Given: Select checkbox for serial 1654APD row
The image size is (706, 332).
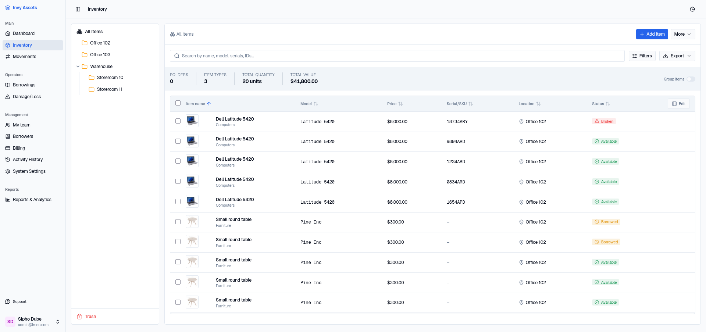Looking at the screenshot, I should pos(178,201).
